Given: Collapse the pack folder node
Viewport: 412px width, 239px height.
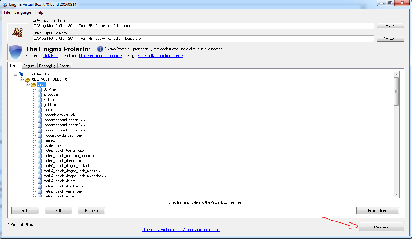Looking at the screenshot, I should pos(27,84).
